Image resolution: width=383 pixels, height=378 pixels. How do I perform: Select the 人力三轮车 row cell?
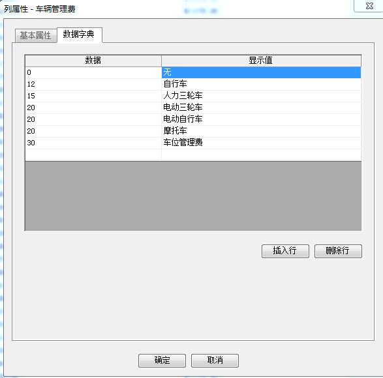261,96
